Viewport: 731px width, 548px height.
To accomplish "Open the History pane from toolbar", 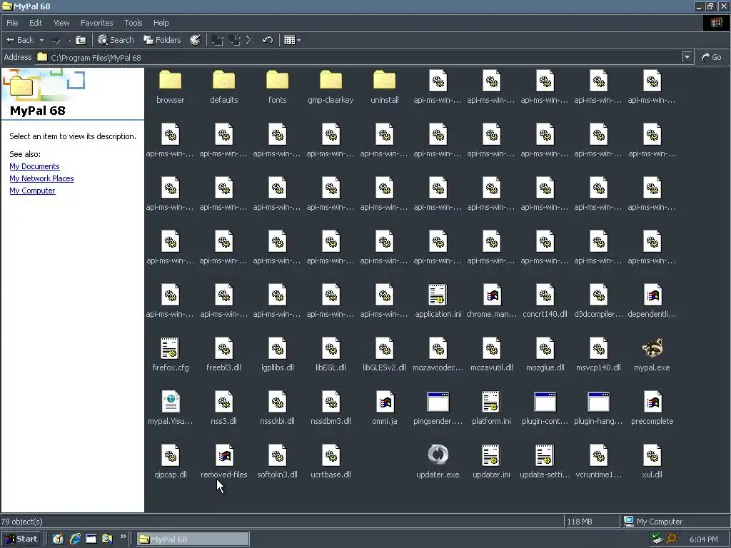I will click(196, 40).
